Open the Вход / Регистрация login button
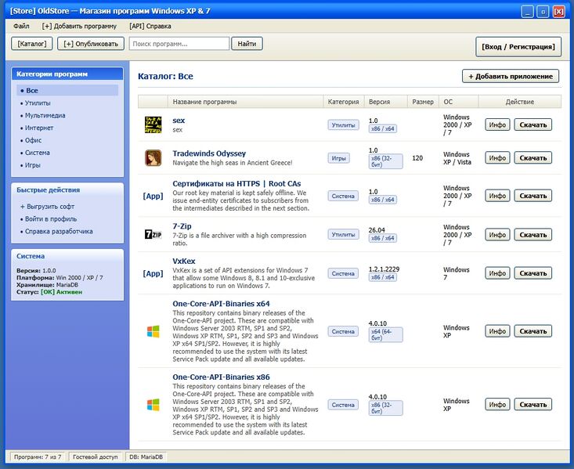Image resolution: width=574 pixels, height=469 pixels. (518, 46)
